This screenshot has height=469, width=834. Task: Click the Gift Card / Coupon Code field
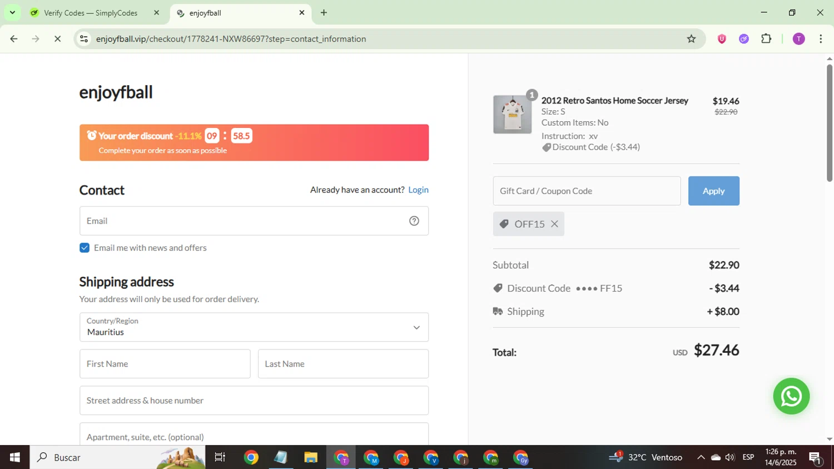coord(587,191)
